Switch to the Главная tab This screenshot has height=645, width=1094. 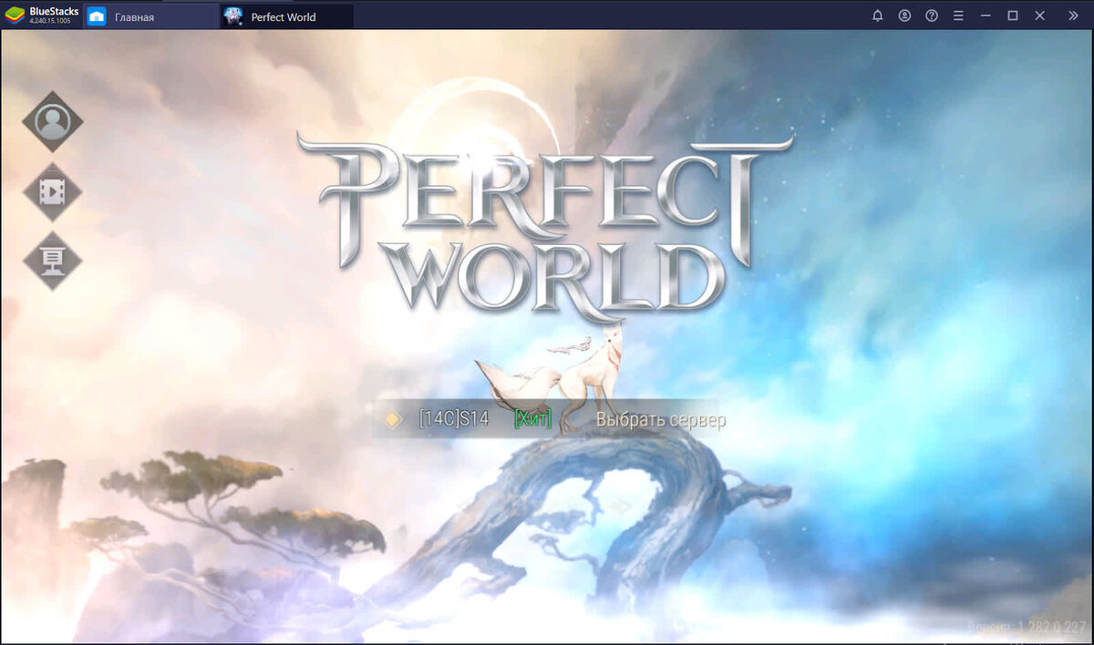[x=151, y=16]
